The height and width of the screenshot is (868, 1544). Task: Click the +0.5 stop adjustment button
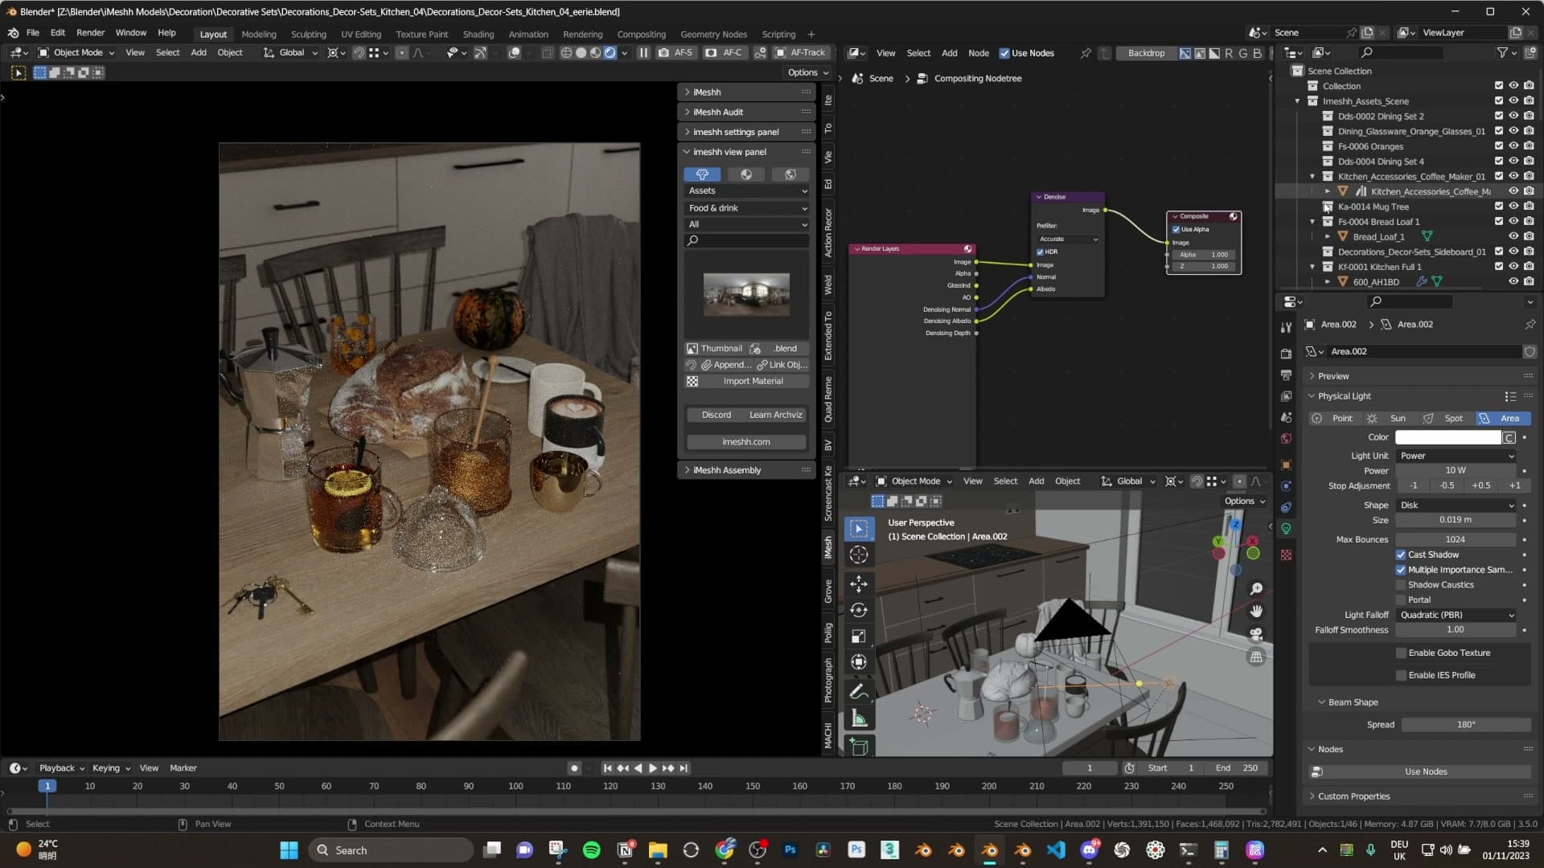[x=1480, y=485]
